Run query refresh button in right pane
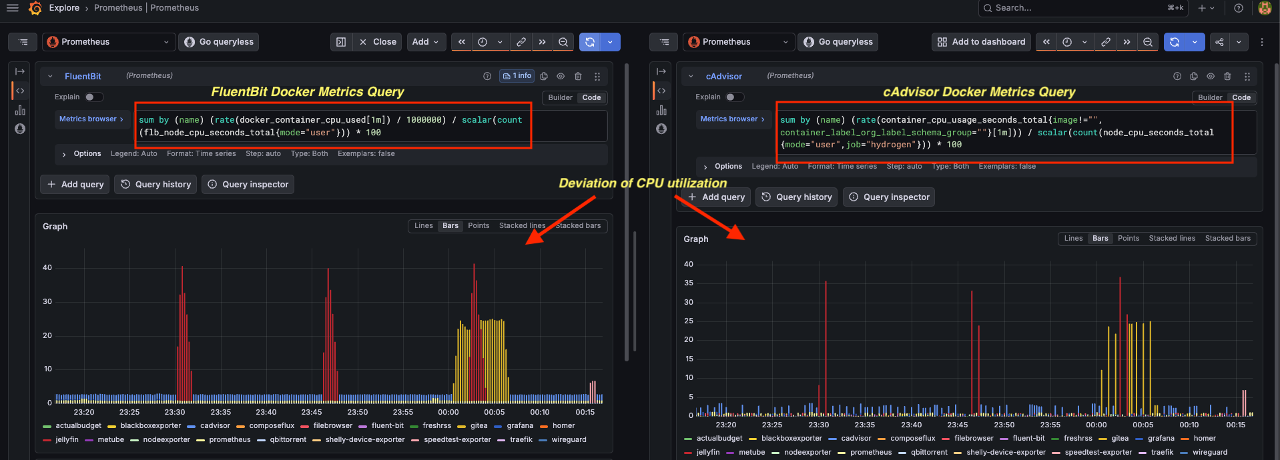This screenshot has width=1280, height=460. (1175, 42)
